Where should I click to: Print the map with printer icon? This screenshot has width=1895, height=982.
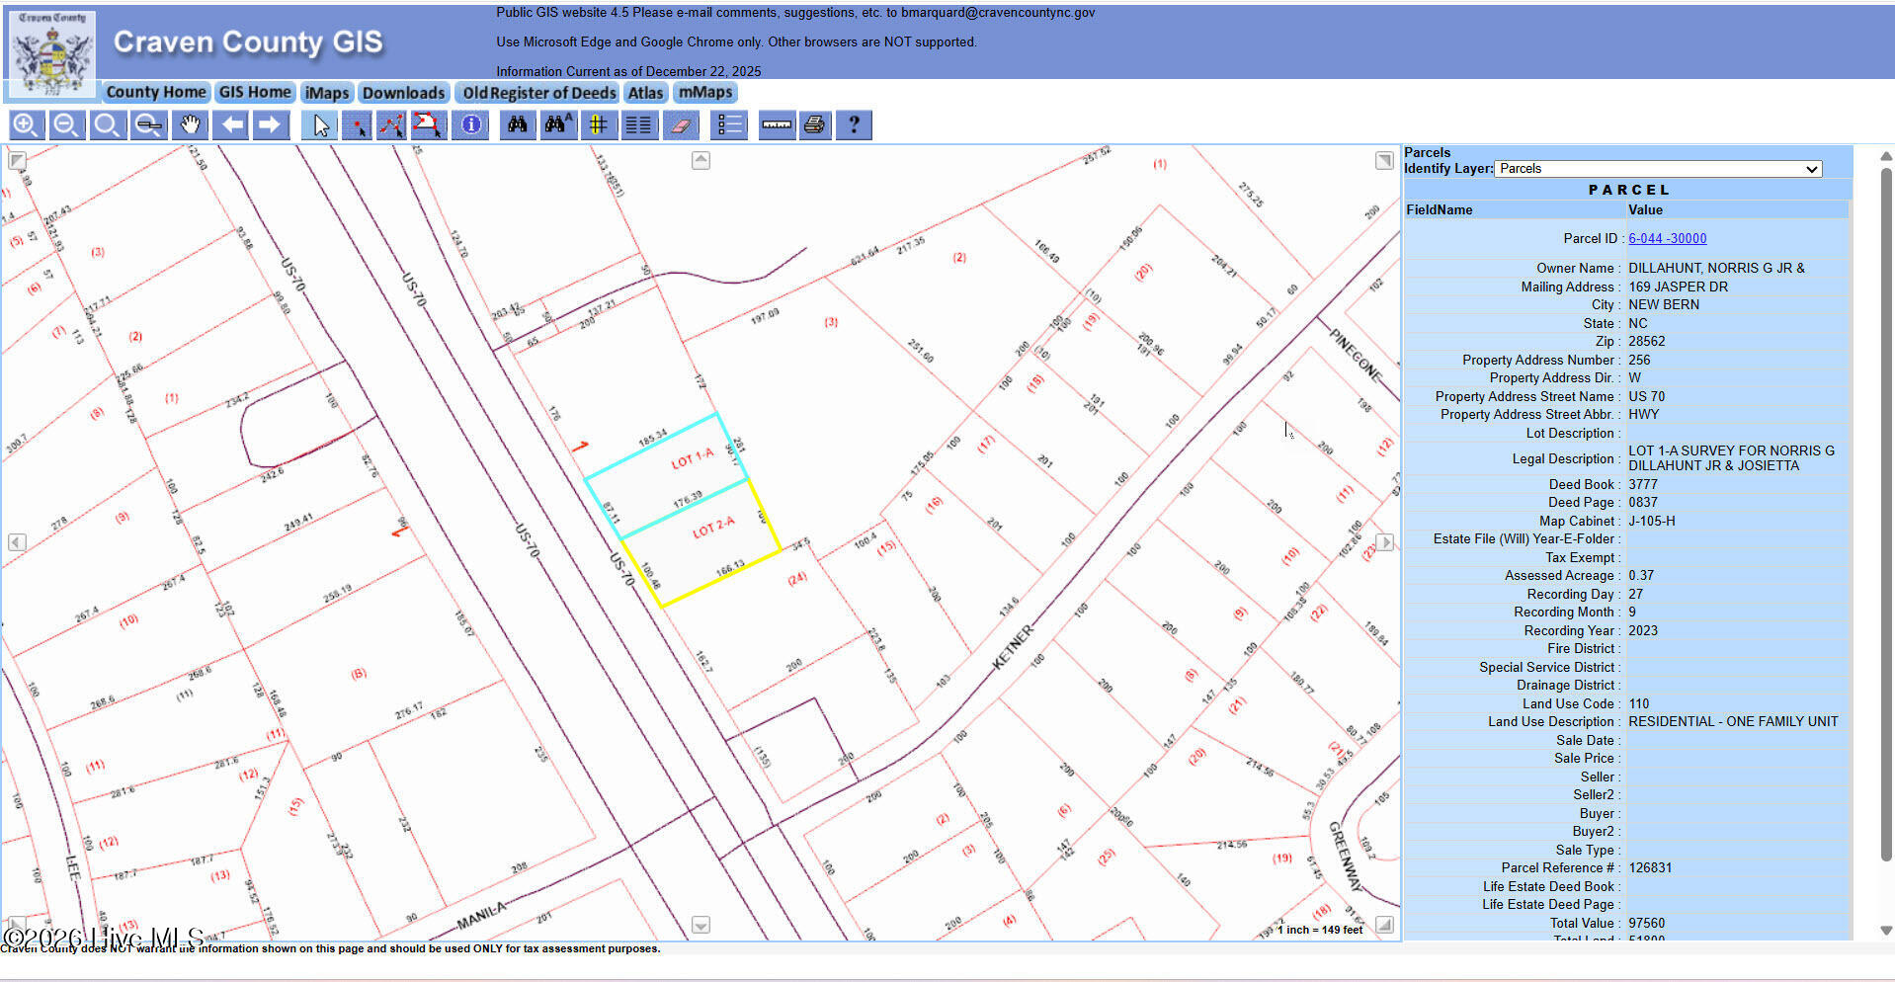click(x=814, y=125)
